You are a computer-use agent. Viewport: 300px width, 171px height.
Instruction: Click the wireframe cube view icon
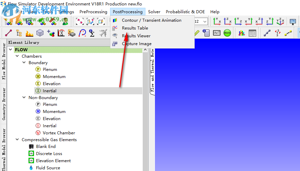tap(101, 21)
